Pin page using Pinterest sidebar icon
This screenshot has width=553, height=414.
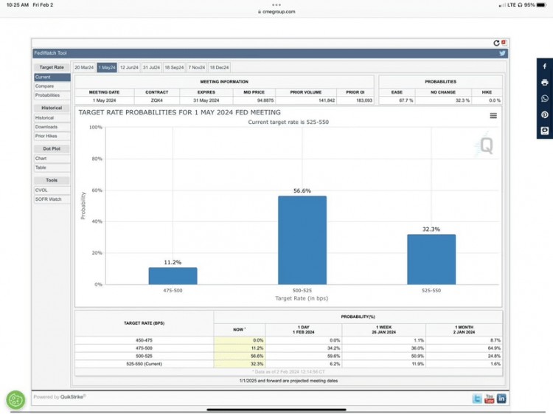[x=544, y=115]
